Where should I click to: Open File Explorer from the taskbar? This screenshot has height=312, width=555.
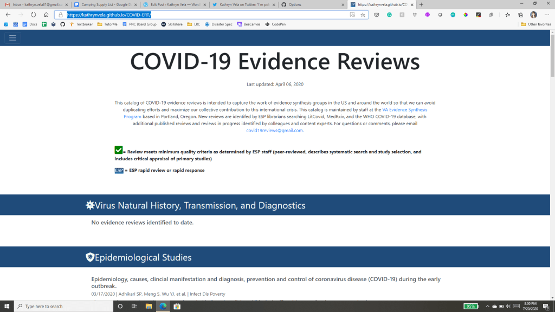click(149, 306)
